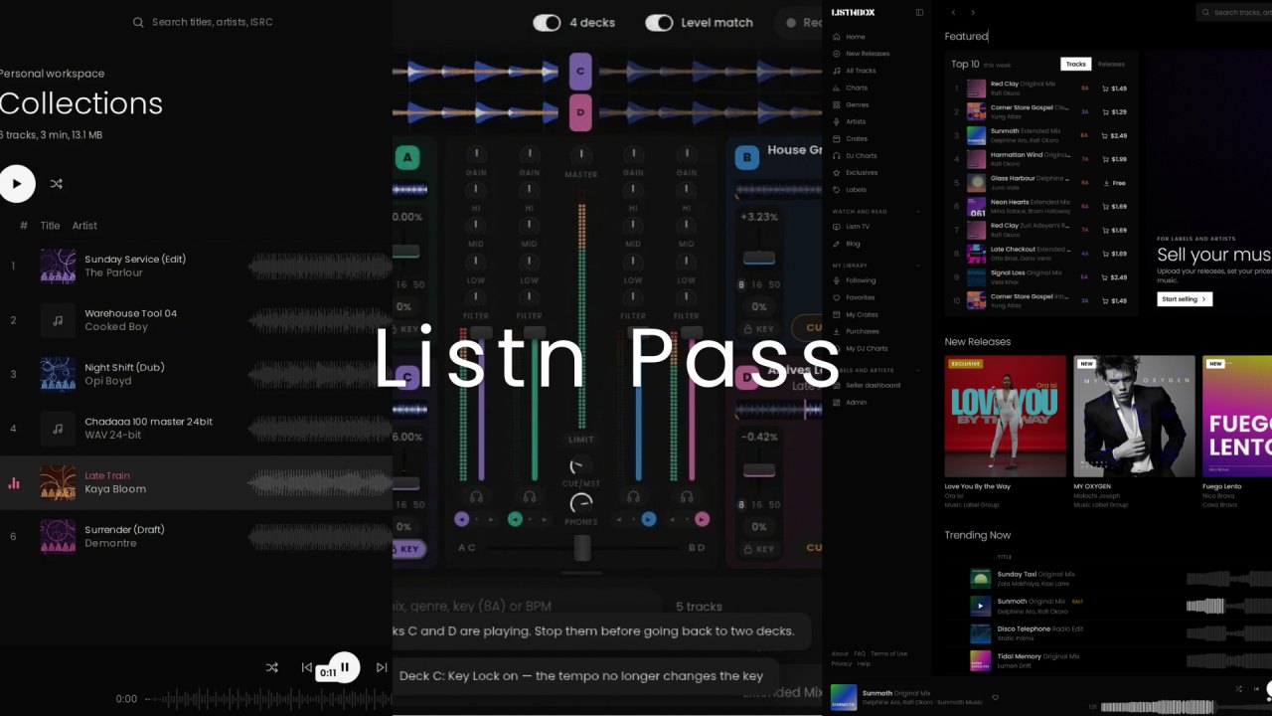Viewport: 1272px width, 716px height.
Task: Collapse Listnbox sidebar panel icon
Action: (919, 12)
